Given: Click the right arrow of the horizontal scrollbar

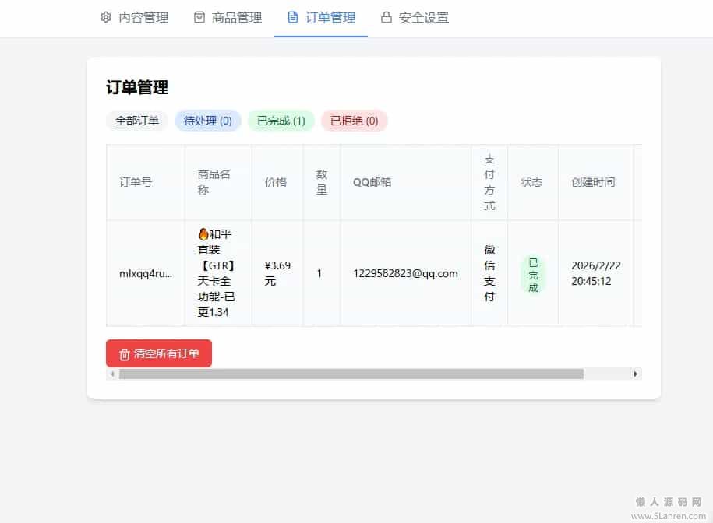Looking at the screenshot, I should pos(636,374).
